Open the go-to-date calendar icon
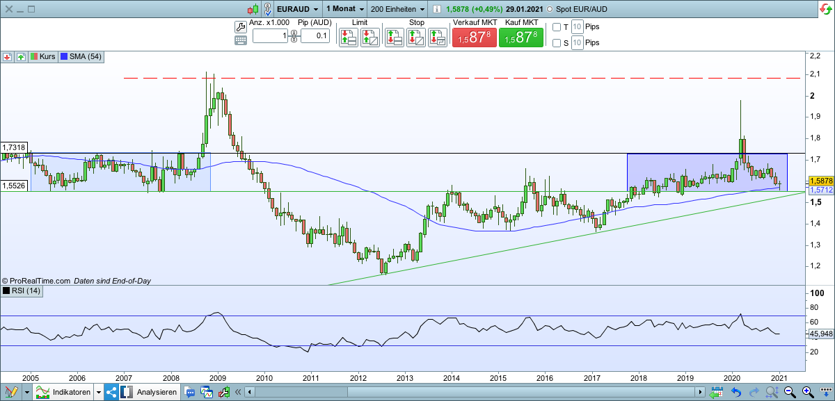Screen dimensions: 835x401 pyautogui.click(x=717, y=391)
